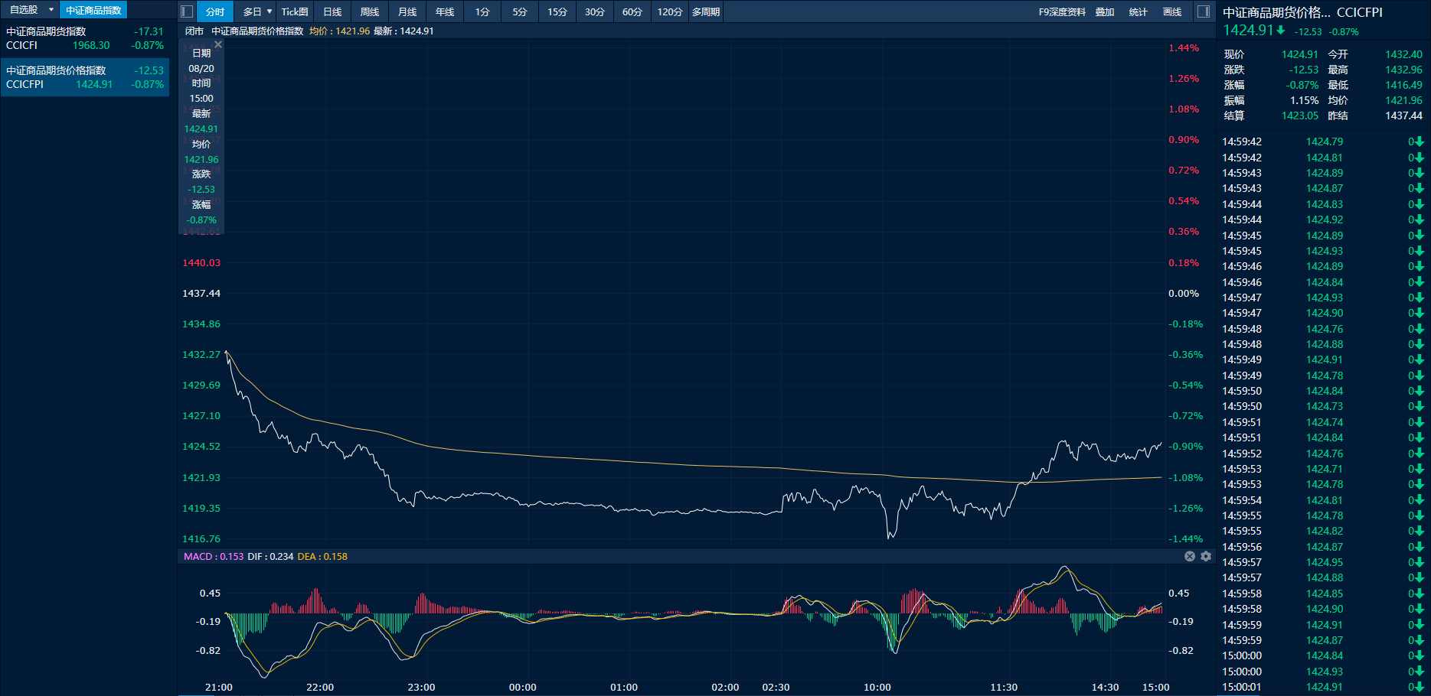The image size is (1431, 696).
Task: Click the 1437.44 baseline price on axis
Action: click(x=201, y=293)
